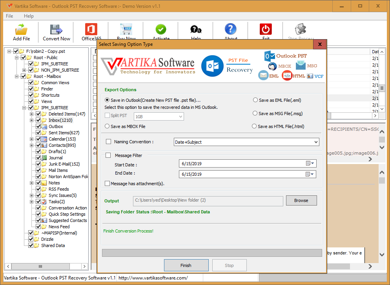Select the Shared Data folder in tree

53,245
